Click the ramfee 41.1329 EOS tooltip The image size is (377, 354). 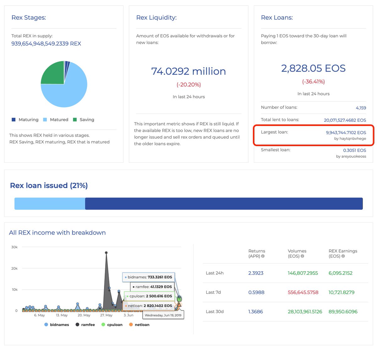[x=152, y=287]
